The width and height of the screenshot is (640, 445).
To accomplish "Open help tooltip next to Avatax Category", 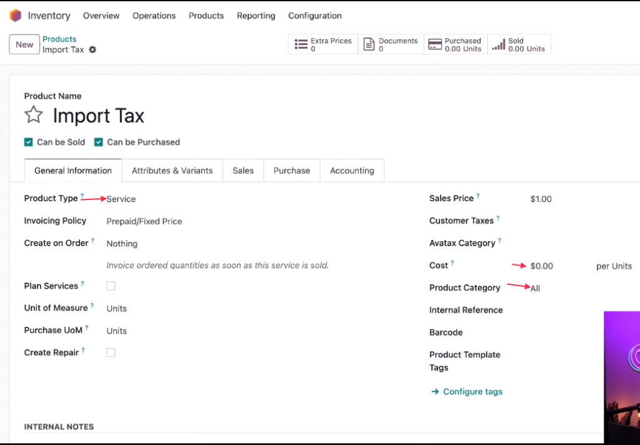I will coord(499,241).
